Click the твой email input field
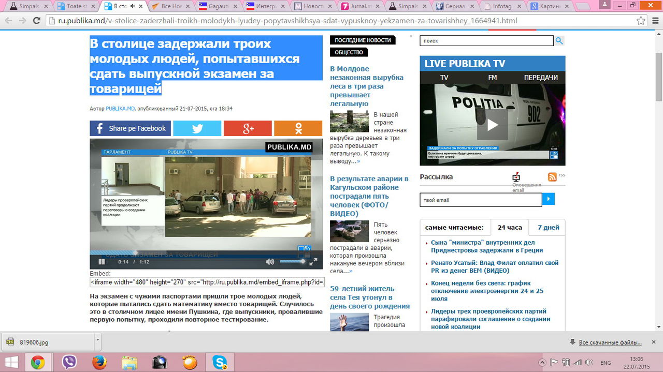The height and width of the screenshot is (372, 663). (x=481, y=200)
